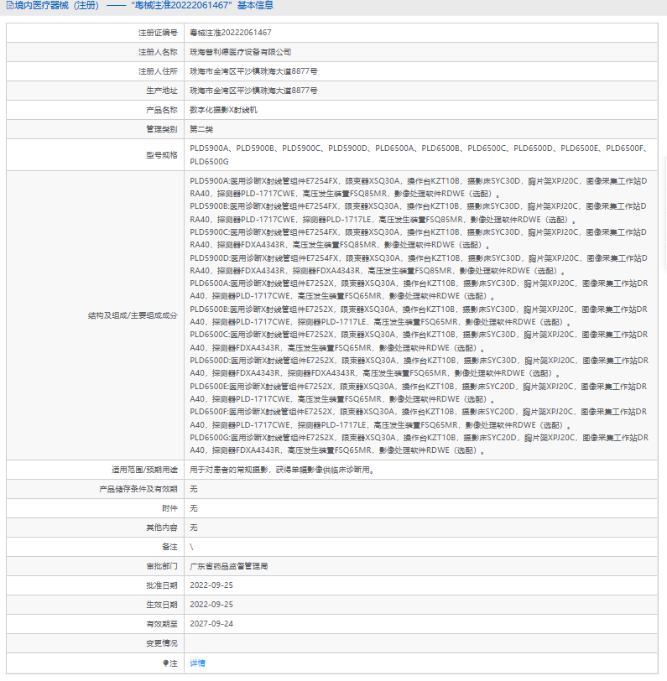Click the 注册证编号 label cell
Screen dimensions: 667x681
[96, 33]
